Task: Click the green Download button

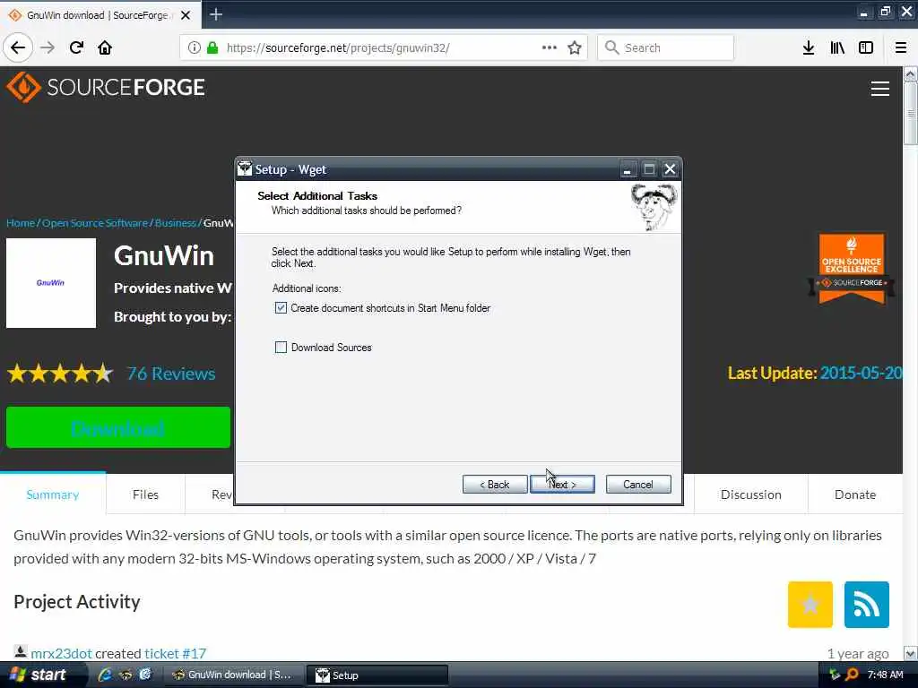Action: (x=118, y=427)
